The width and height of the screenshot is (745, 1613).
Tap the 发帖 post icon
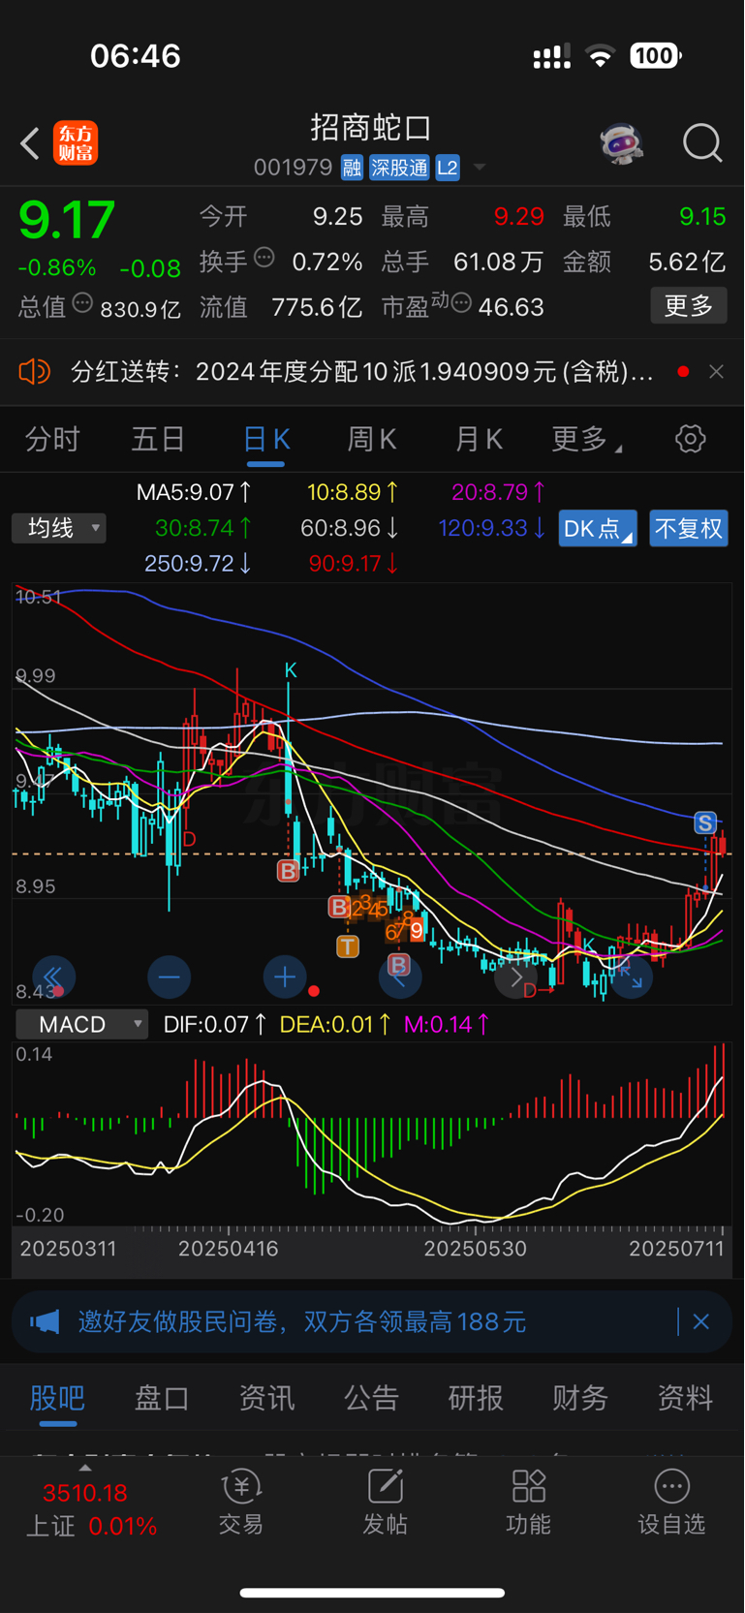385,1503
